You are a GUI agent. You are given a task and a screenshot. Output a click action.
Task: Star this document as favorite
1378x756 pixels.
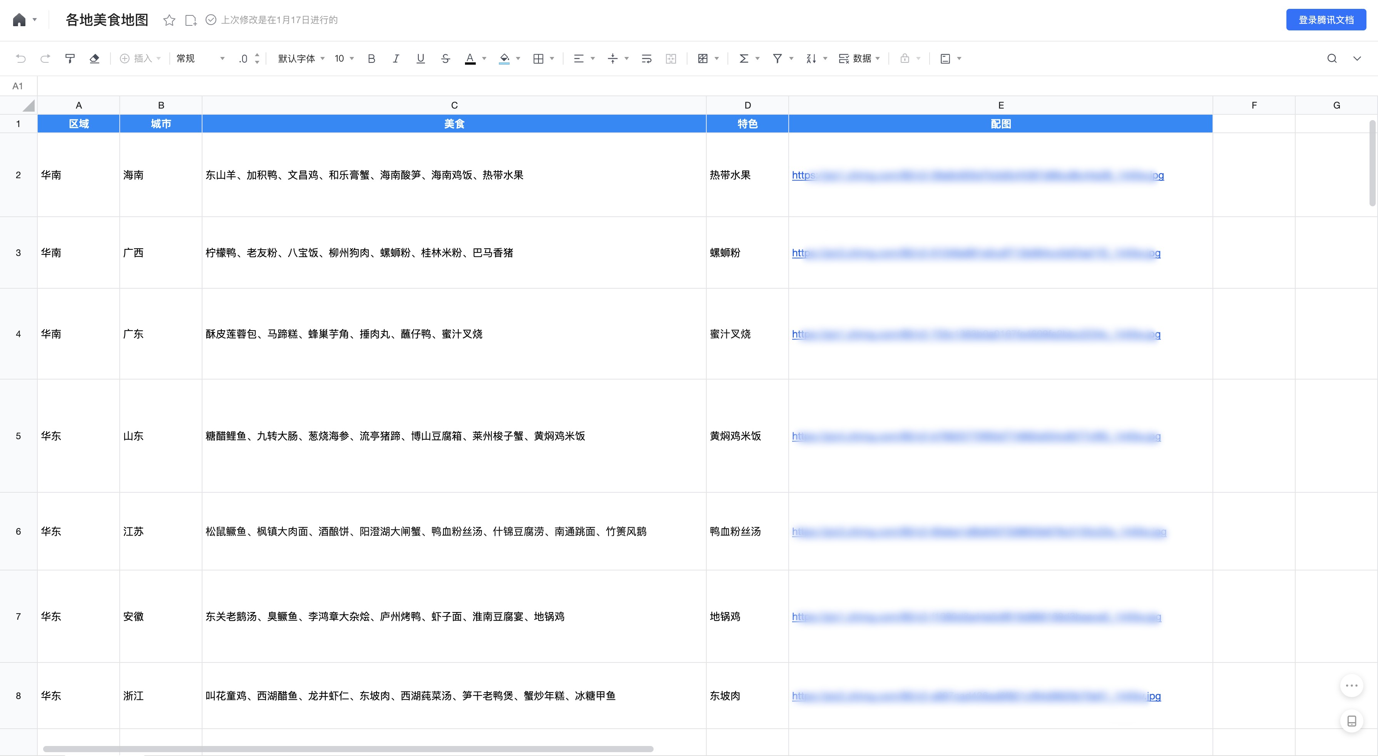[x=169, y=20]
